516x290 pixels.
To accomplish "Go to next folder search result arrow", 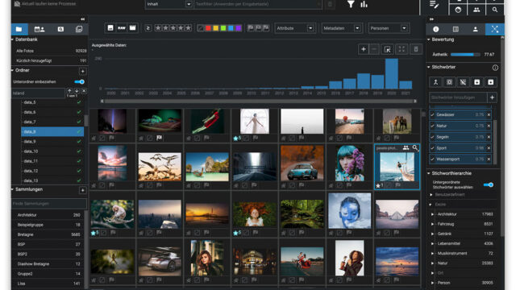I will coord(77,91).
